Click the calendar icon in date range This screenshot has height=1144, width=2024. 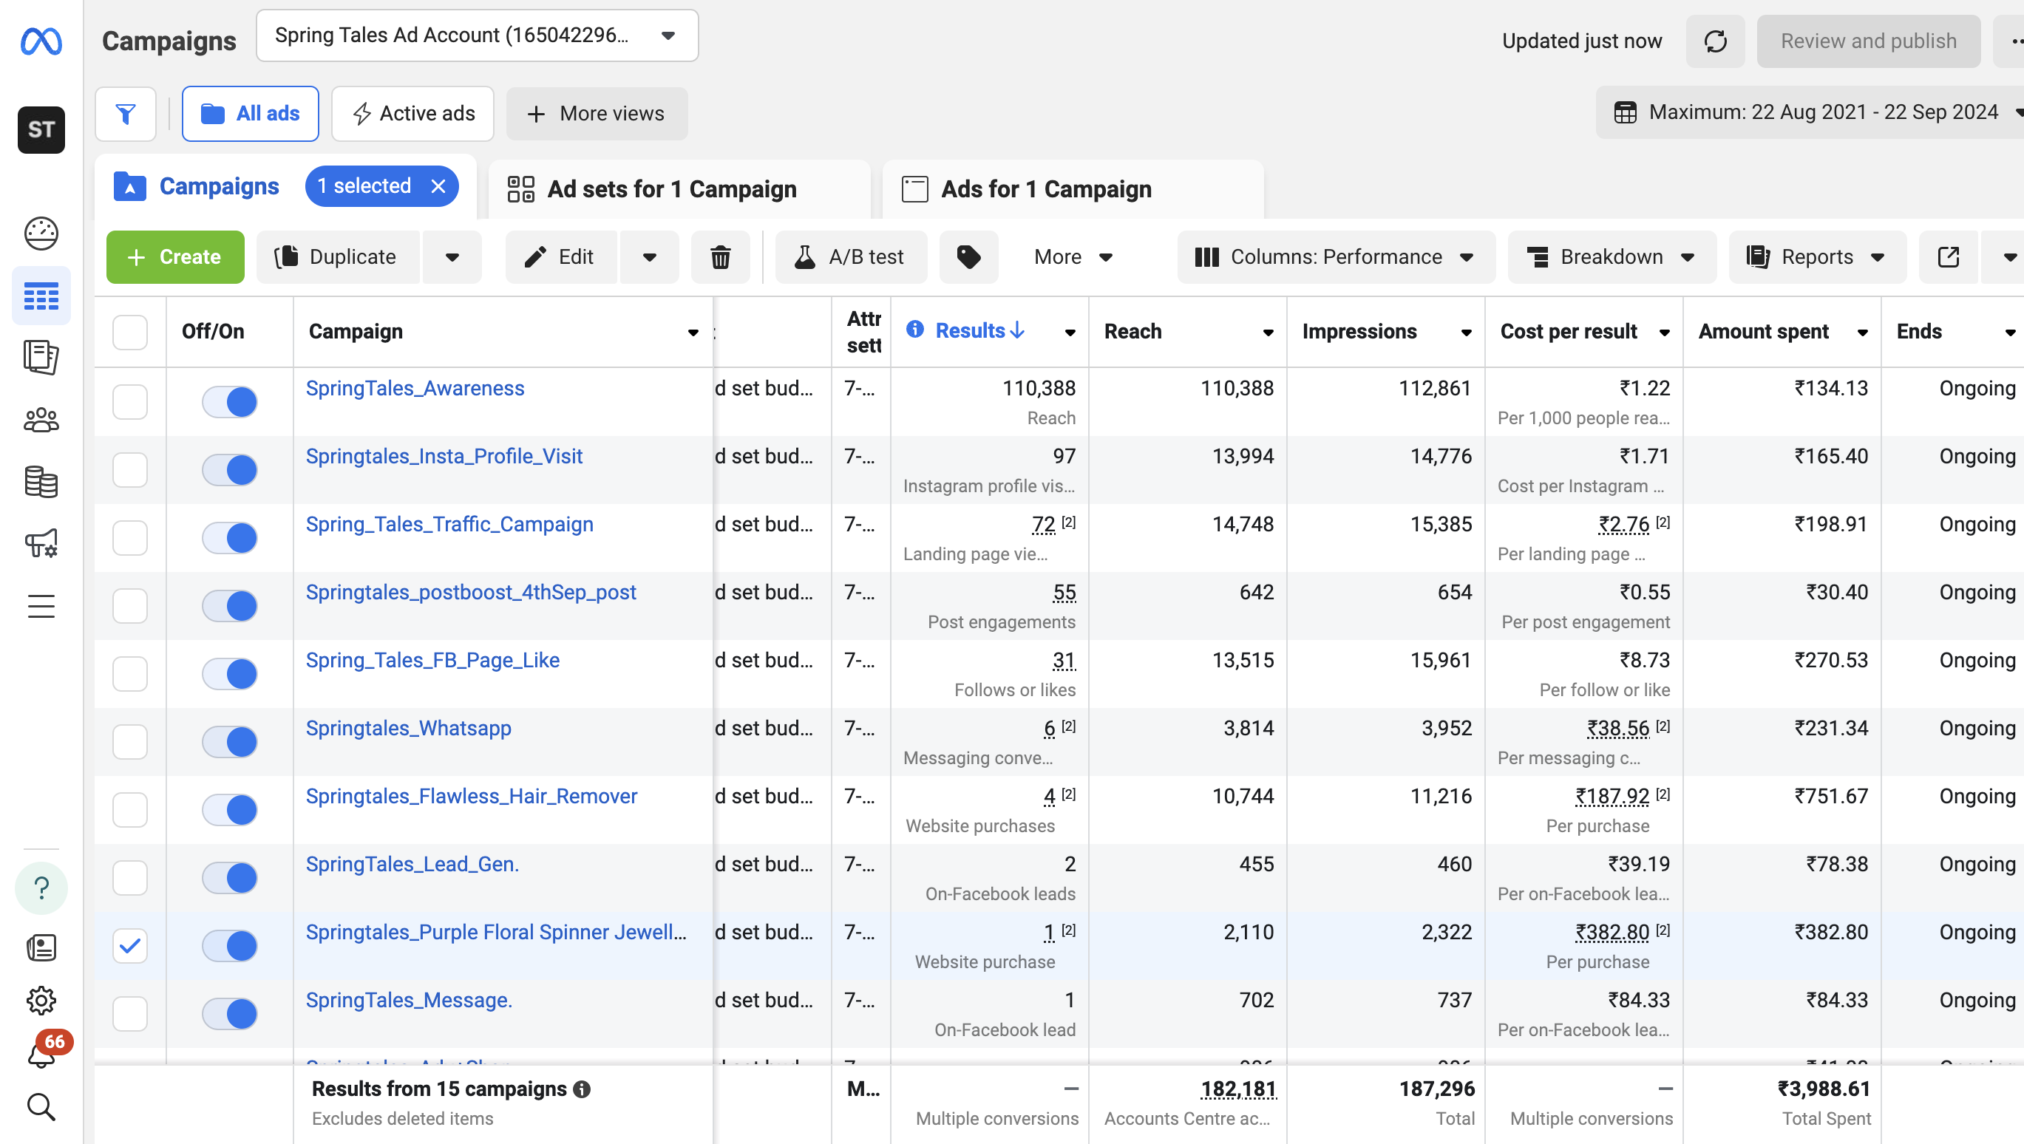point(1625,112)
